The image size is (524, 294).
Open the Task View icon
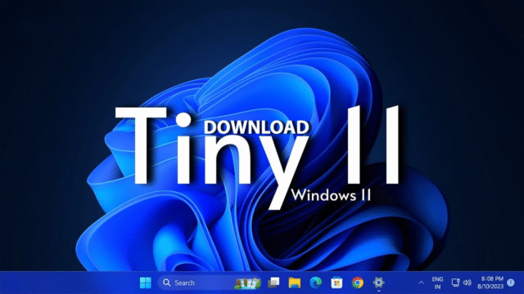coord(273,283)
